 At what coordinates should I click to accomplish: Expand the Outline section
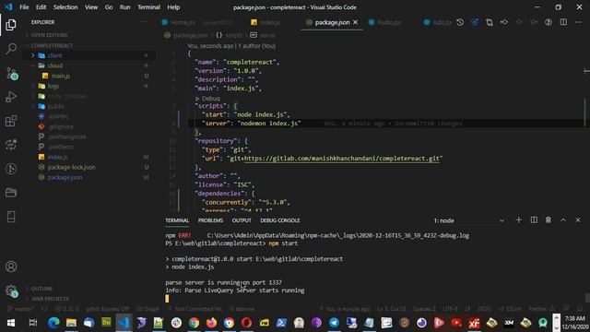(x=41, y=289)
